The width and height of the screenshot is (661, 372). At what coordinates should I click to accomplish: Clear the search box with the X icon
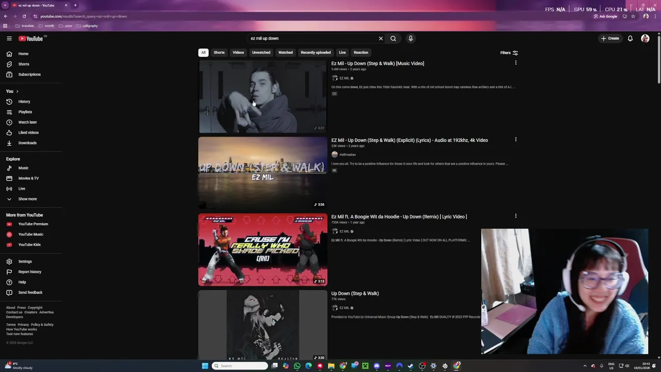pyautogui.click(x=381, y=38)
